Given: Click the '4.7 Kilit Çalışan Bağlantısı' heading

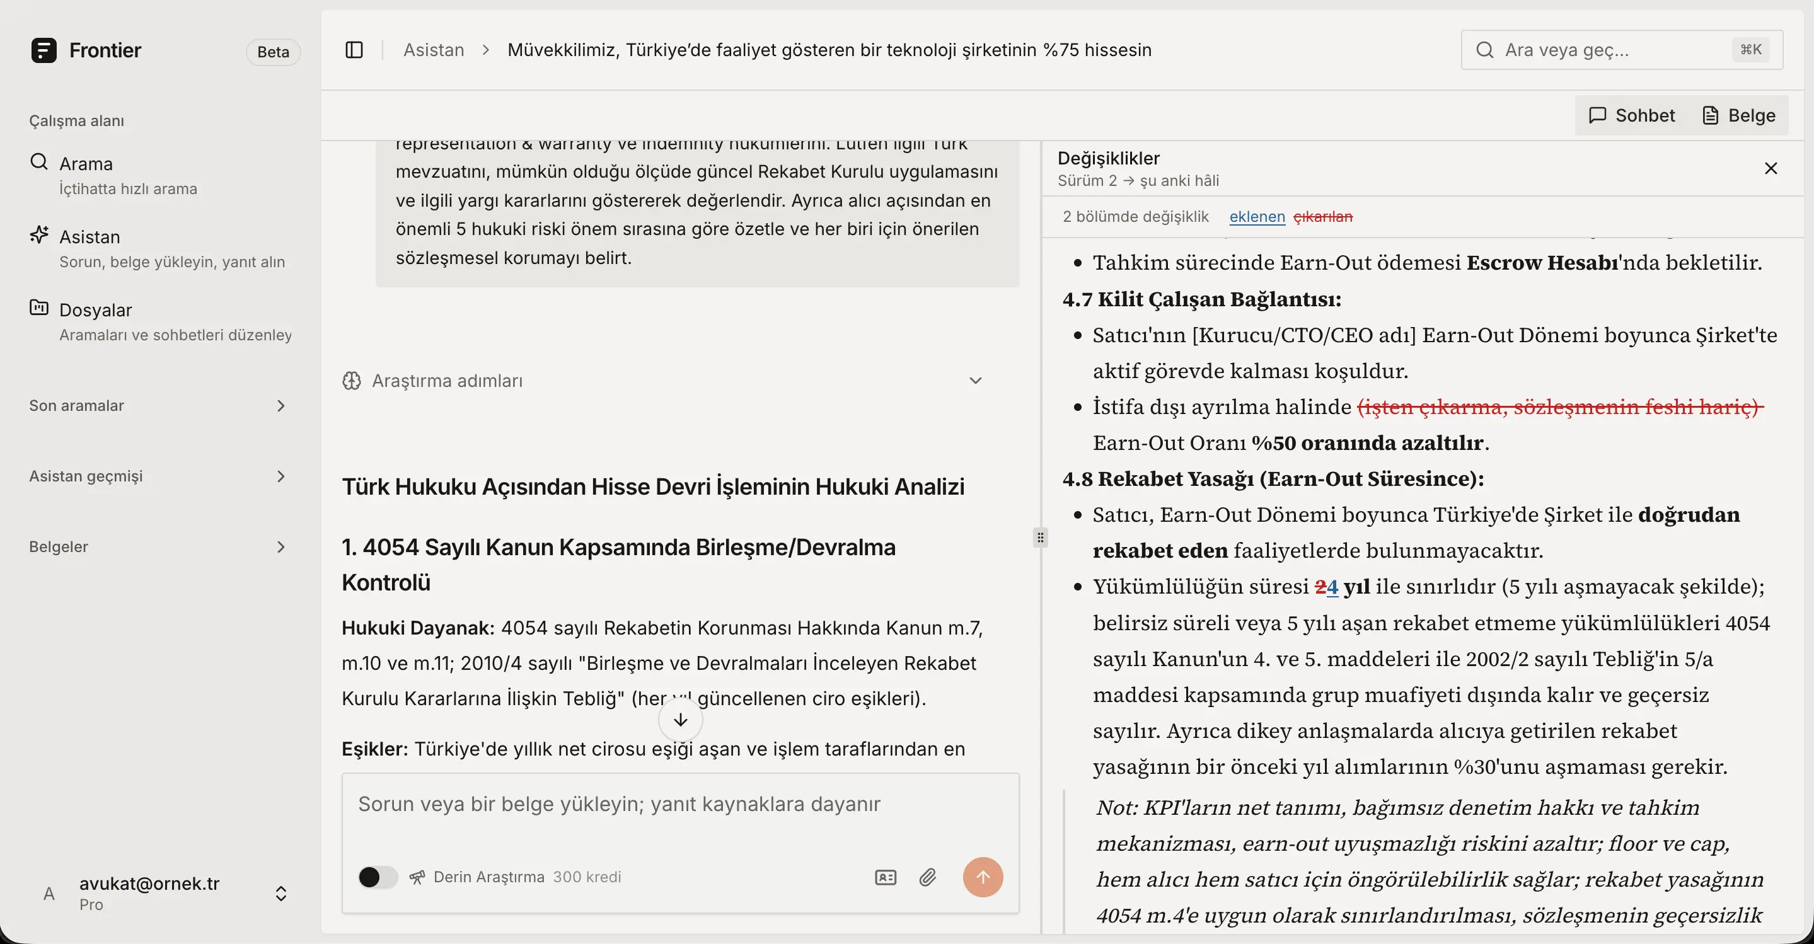Looking at the screenshot, I should click(1202, 299).
